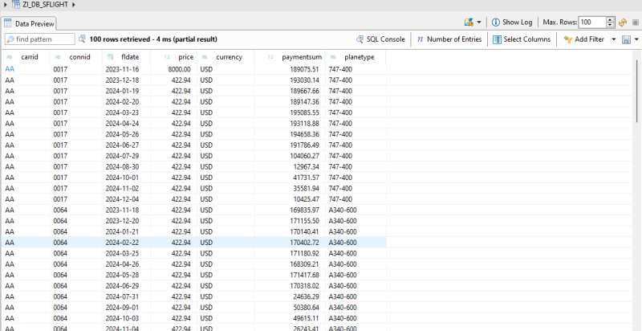The image size is (642, 331).
Task: Click the data preview settings icon
Action: [469, 22]
